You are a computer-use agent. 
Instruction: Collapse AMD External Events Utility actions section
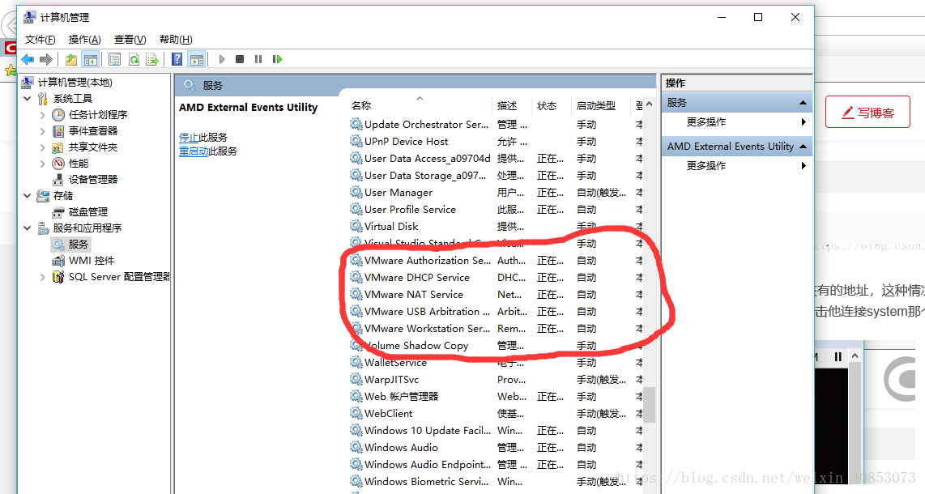pos(803,147)
